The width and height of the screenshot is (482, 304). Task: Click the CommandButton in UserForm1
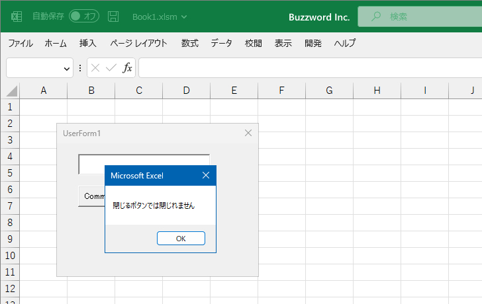91,196
